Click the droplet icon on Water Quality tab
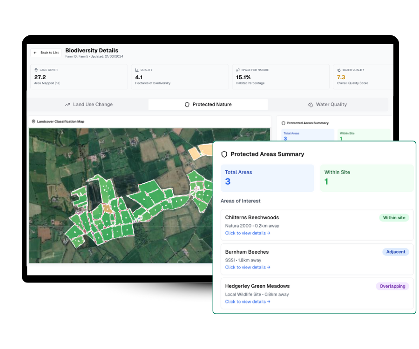The height and width of the screenshot is (349, 419). 311,105
